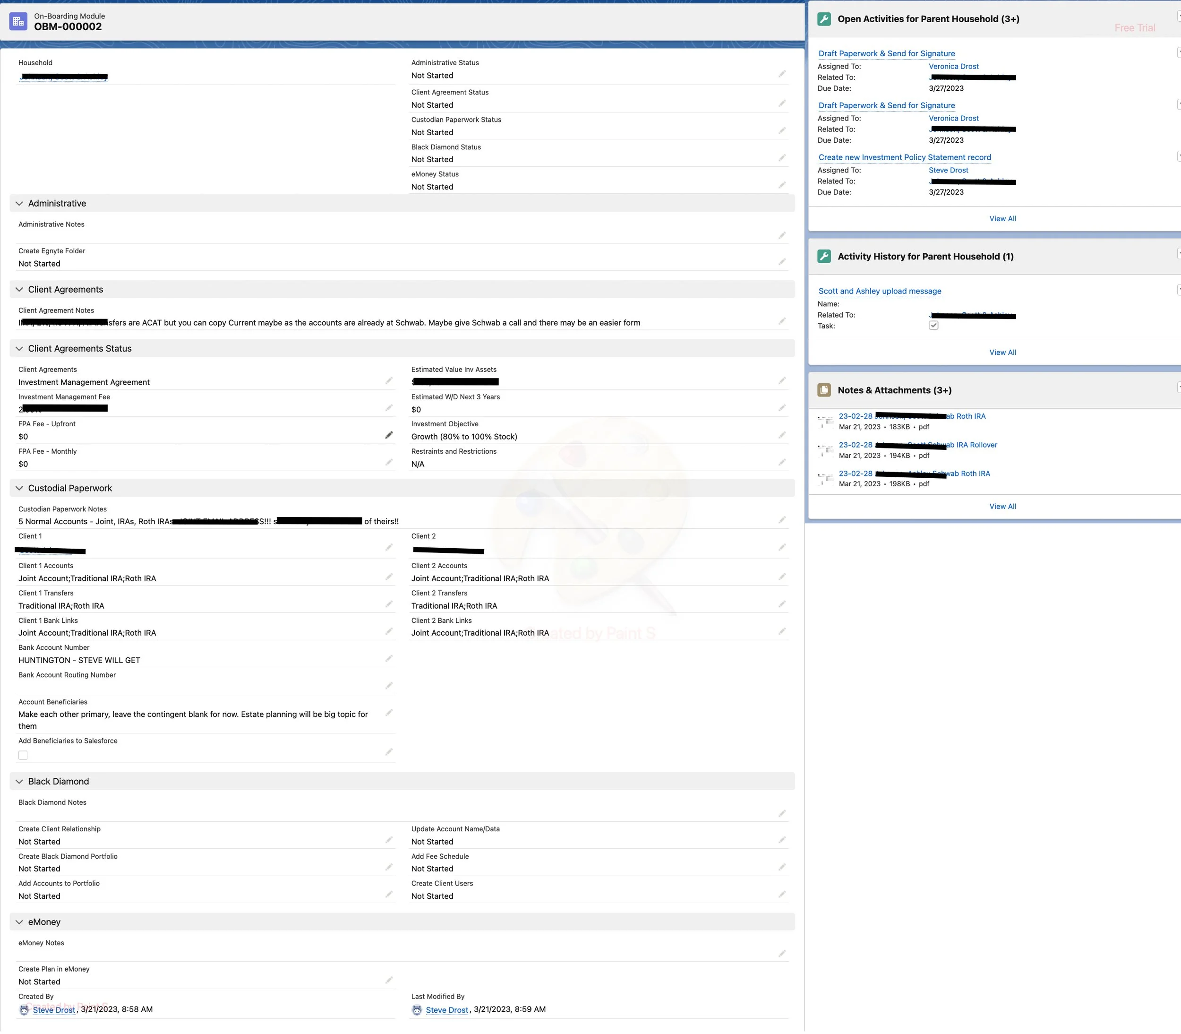1181x1034 pixels.
Task: Toggle the Task checkbox in Activity History
Action: [933, 326]
